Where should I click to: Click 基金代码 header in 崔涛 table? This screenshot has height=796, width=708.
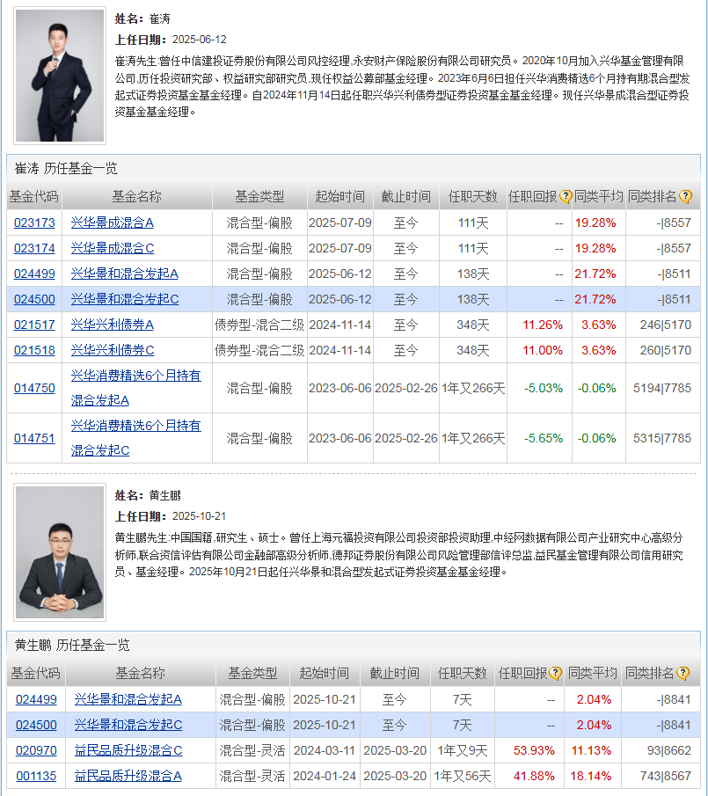click(x=34, y=196)
